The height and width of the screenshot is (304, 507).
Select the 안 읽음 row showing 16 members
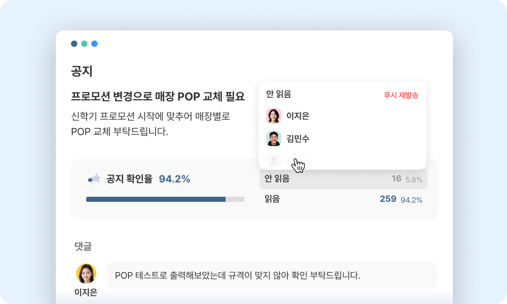(343, 179)
